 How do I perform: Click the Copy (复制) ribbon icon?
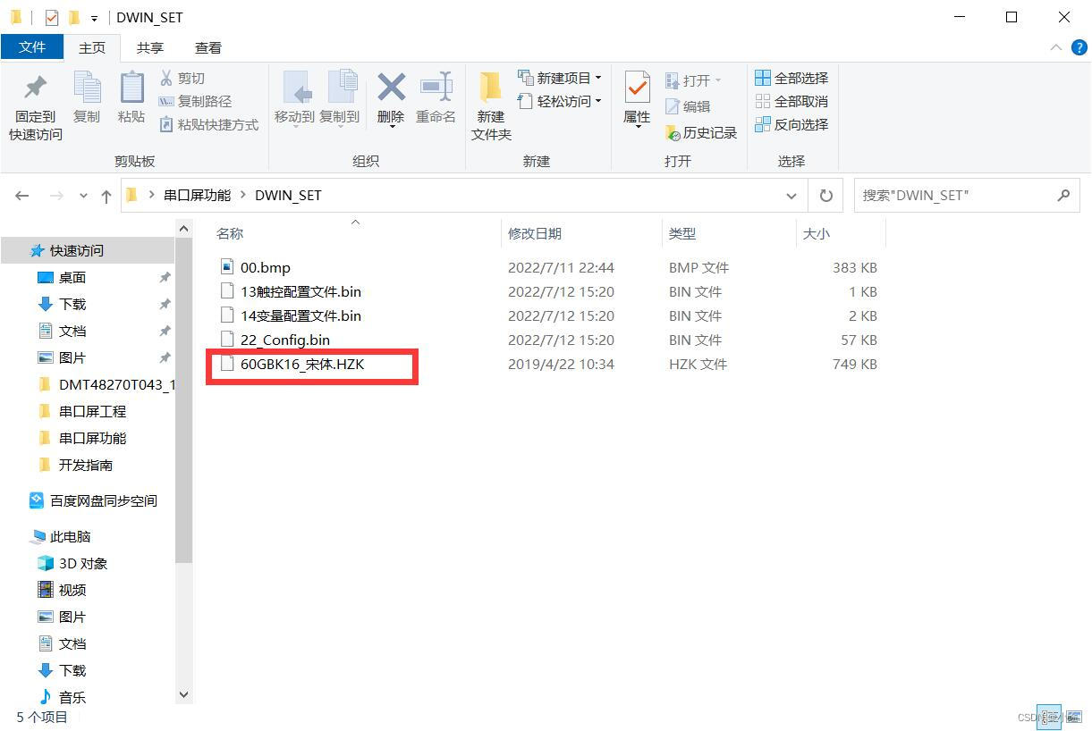tap(87, 88)
